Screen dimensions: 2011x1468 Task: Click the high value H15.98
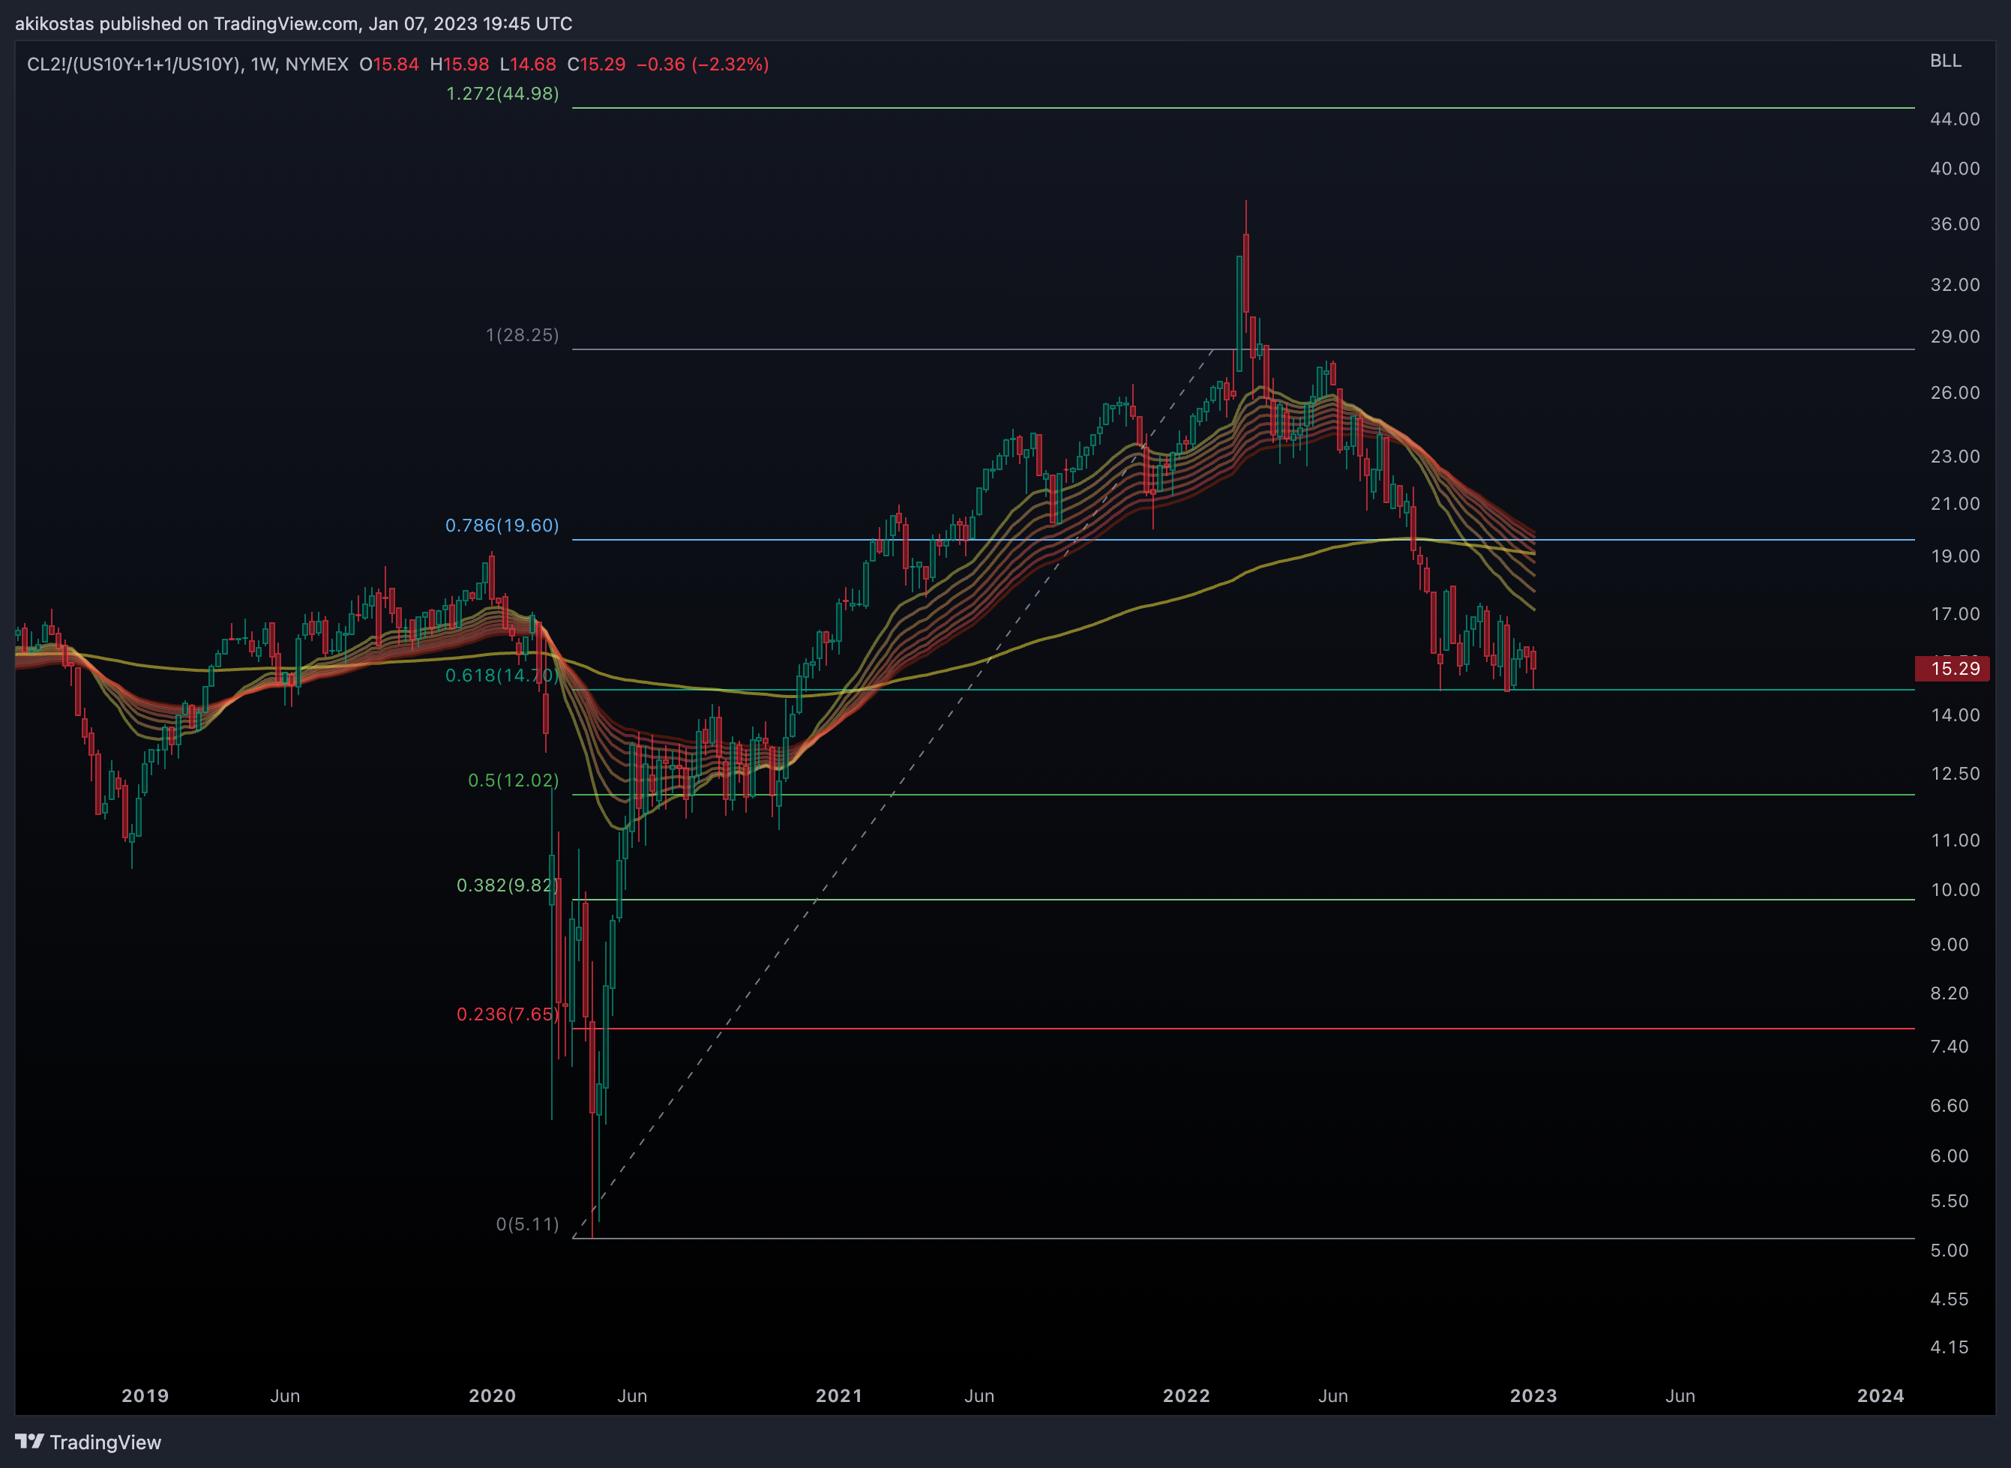coord(460,64)
